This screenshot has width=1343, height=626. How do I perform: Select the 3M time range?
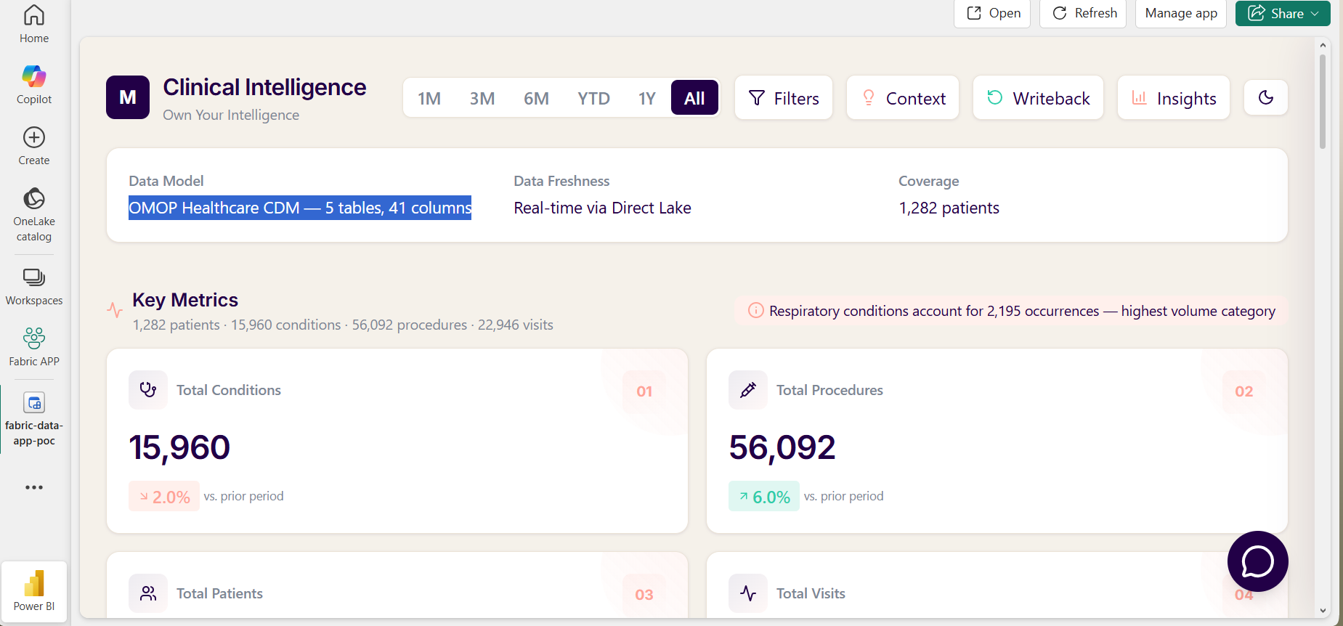[x=482, y=98]
